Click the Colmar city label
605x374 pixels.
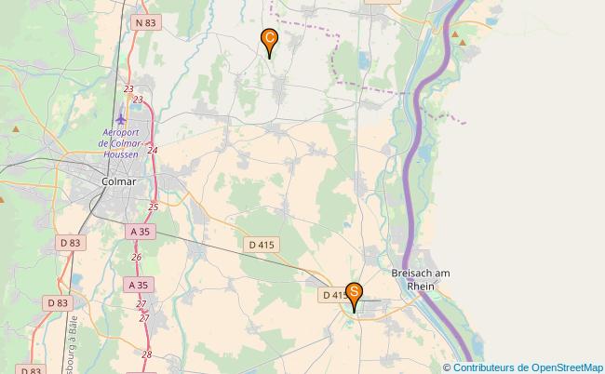pyautogui.click(x=118, y=181)
